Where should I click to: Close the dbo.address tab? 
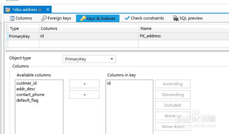(48, 10)
